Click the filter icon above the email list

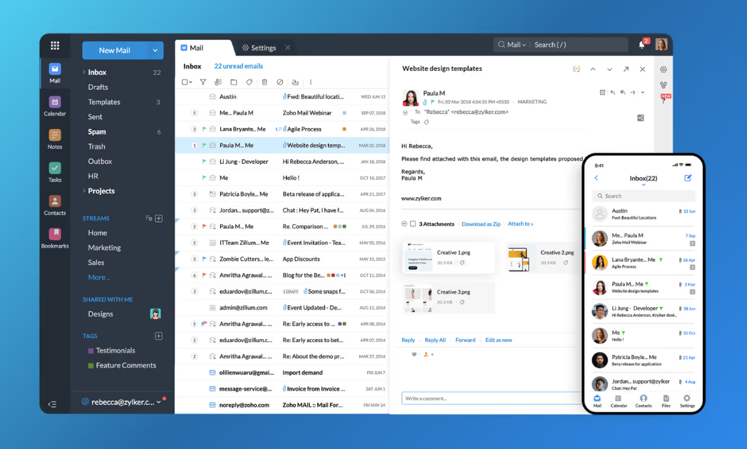(203, 82)
